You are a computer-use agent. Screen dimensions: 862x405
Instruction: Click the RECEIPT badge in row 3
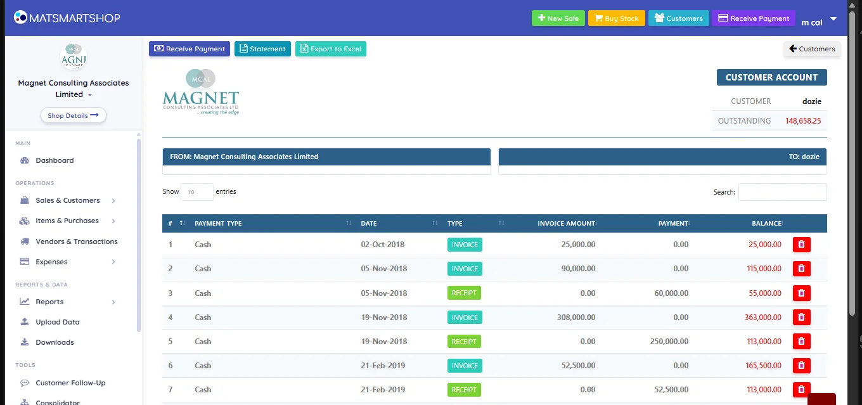click(x=464, y=293)
